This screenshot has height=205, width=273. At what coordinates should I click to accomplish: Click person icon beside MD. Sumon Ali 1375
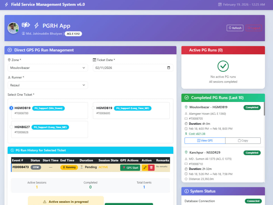[186, 159]
